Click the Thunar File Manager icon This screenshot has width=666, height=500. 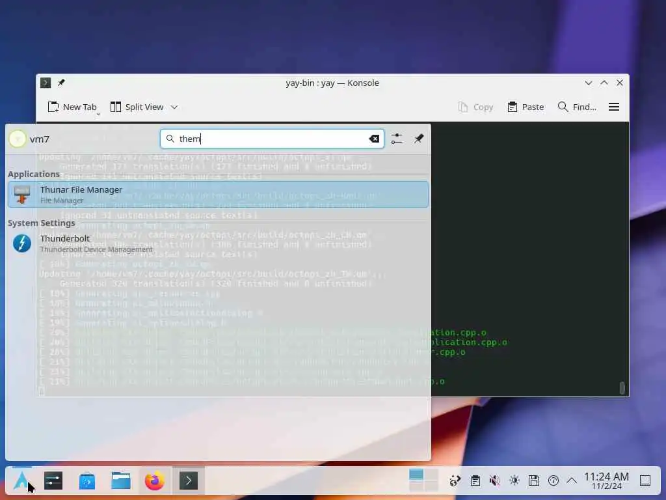point(22,194)
